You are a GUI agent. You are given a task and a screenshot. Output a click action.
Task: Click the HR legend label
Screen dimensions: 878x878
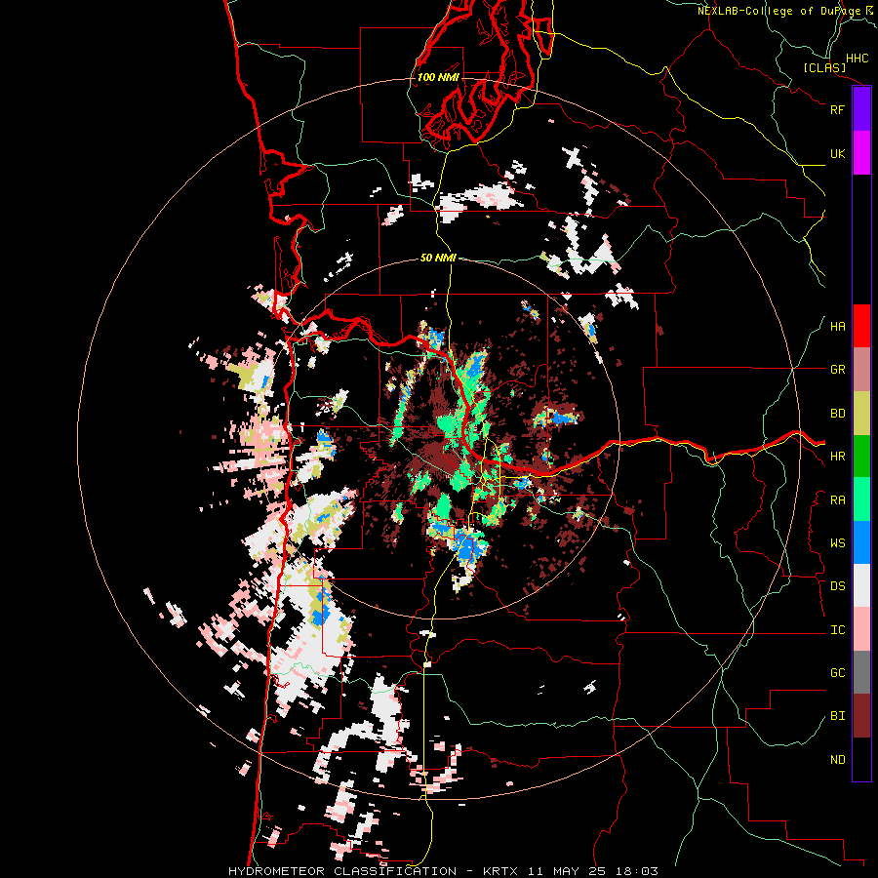tap(837, 457)
